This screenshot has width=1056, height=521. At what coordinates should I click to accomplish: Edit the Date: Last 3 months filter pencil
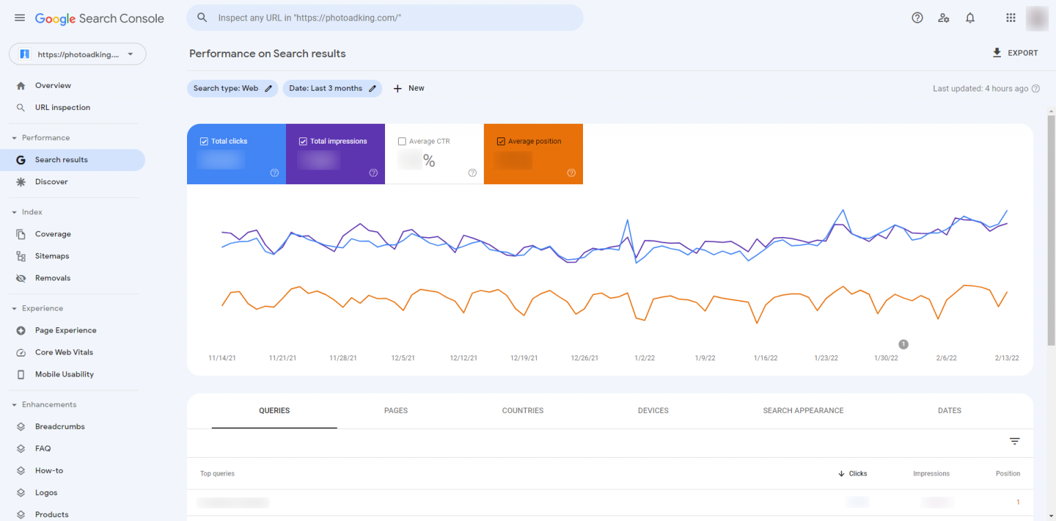click(x=371, y=88)
